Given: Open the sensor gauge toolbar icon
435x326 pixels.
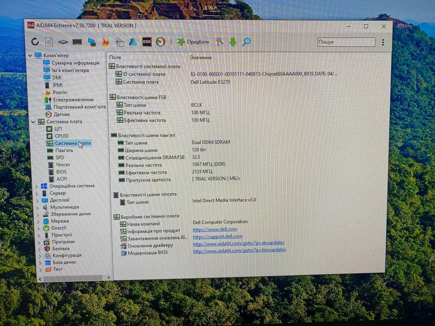Looking at the screenshot, I should point(160,42).
